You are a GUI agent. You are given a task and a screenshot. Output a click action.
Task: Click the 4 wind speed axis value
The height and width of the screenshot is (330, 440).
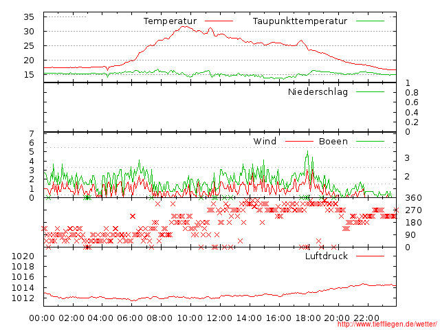click(32, 161)
